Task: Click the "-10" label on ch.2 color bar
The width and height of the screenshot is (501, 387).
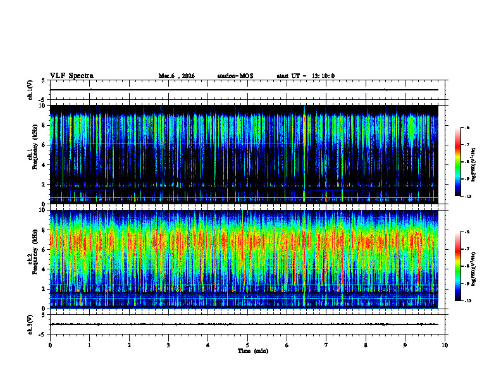Action: (467, 301)
